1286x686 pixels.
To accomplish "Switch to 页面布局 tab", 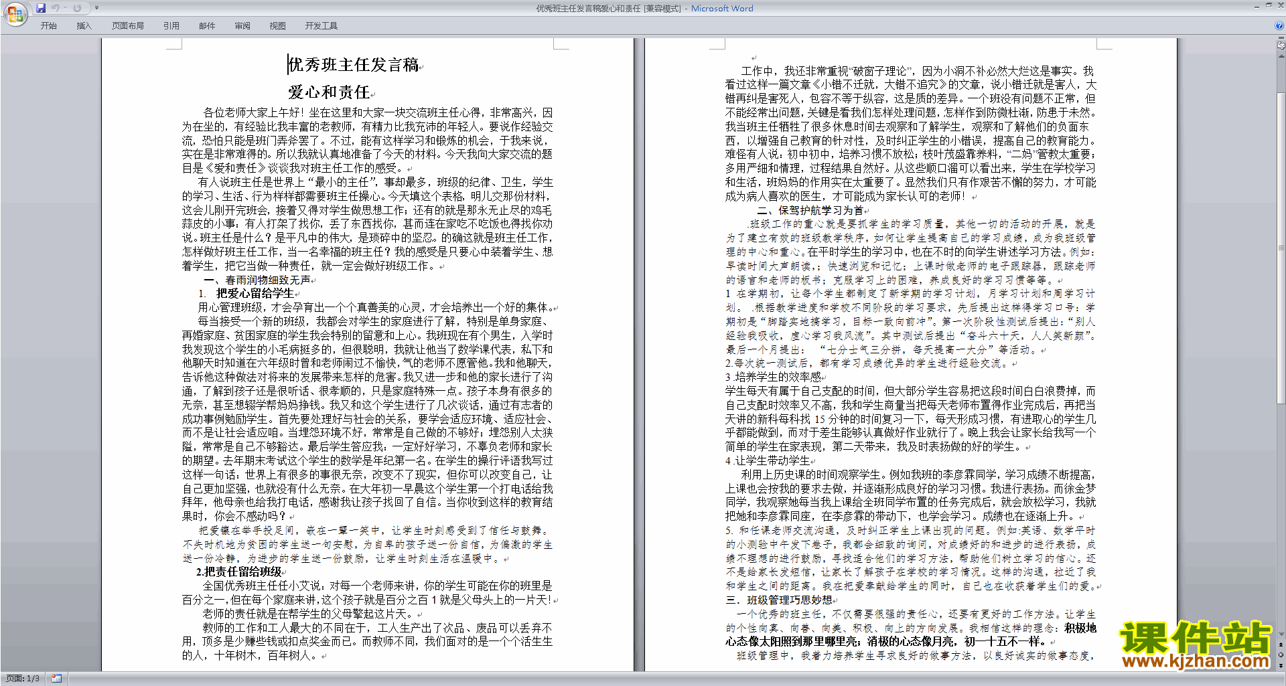I will [x=128, y=26].
